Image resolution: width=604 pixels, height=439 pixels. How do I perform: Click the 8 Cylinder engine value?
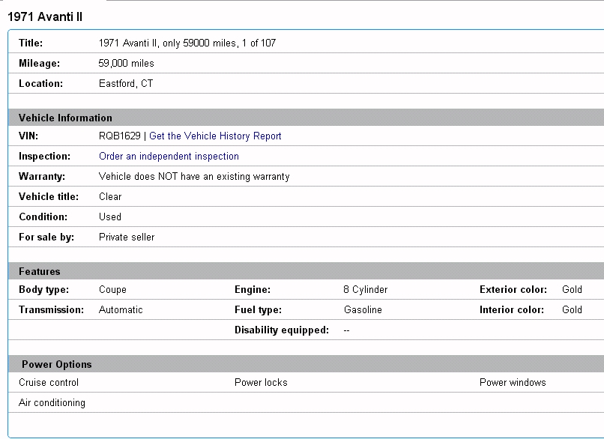click(365, 290)
